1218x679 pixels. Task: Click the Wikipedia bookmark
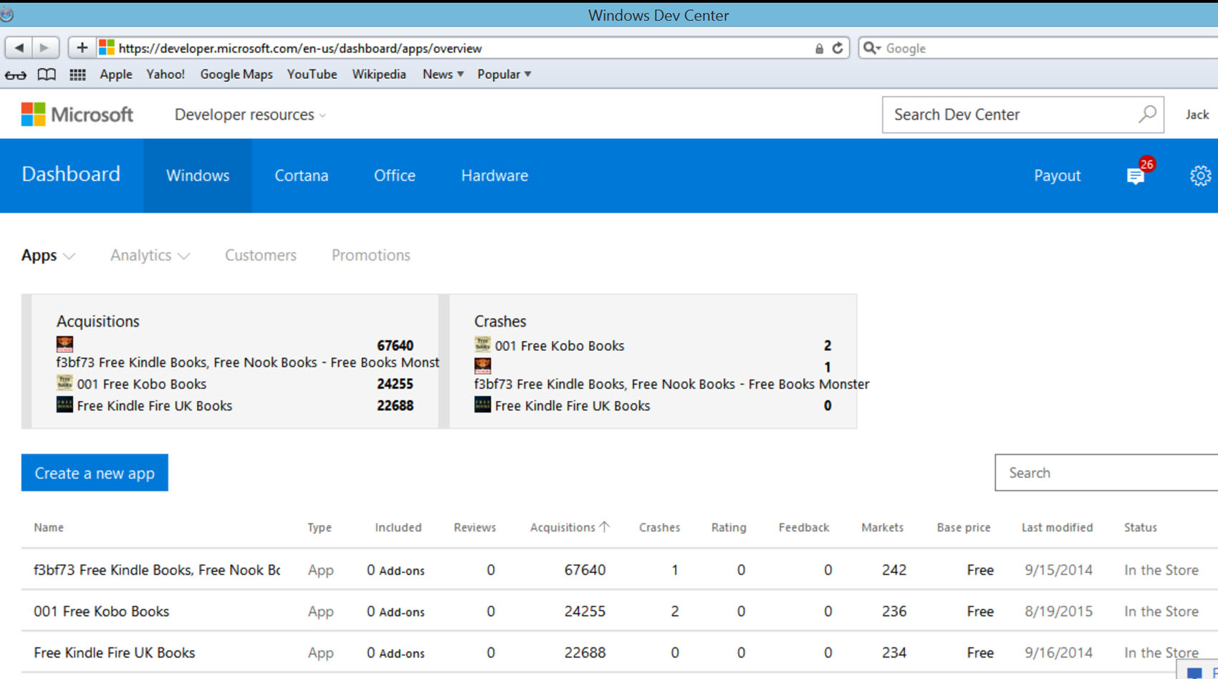[379, 74]
